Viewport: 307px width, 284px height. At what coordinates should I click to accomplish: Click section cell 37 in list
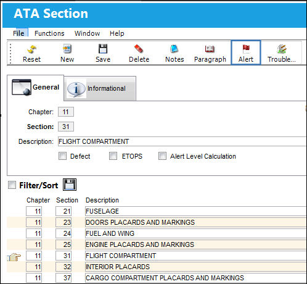click(x=63, y=278)
